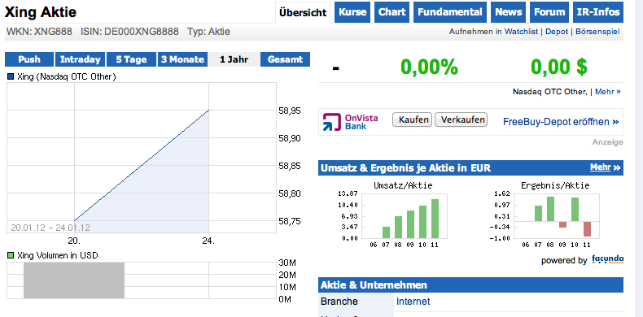This screenshot has width=643, height=317.
Task: Click the Anzeige label
Action: coord(607,142)
